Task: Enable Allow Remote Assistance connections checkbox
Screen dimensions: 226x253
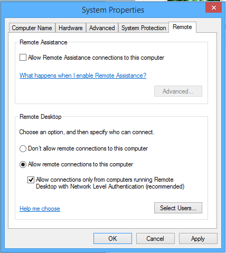Action: tap(23, 58)
